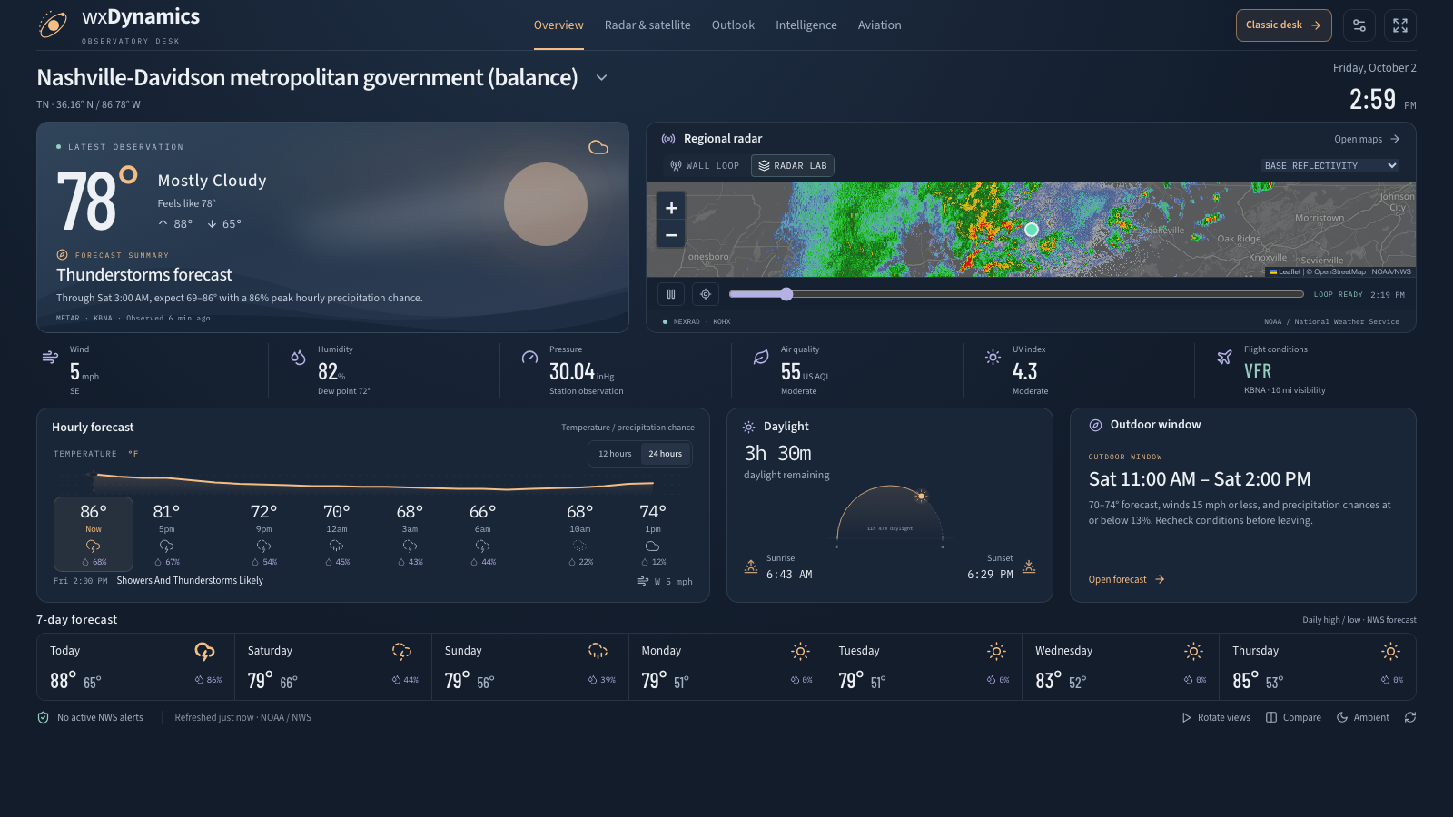The width and height of the screenshot is (1453, 817).
Task: Click the Air quality leaf icon
Action: click(x=761, y=357)
